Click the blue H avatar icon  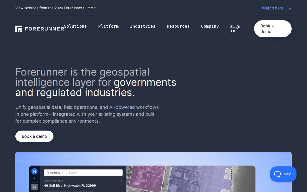click(34, 171)
